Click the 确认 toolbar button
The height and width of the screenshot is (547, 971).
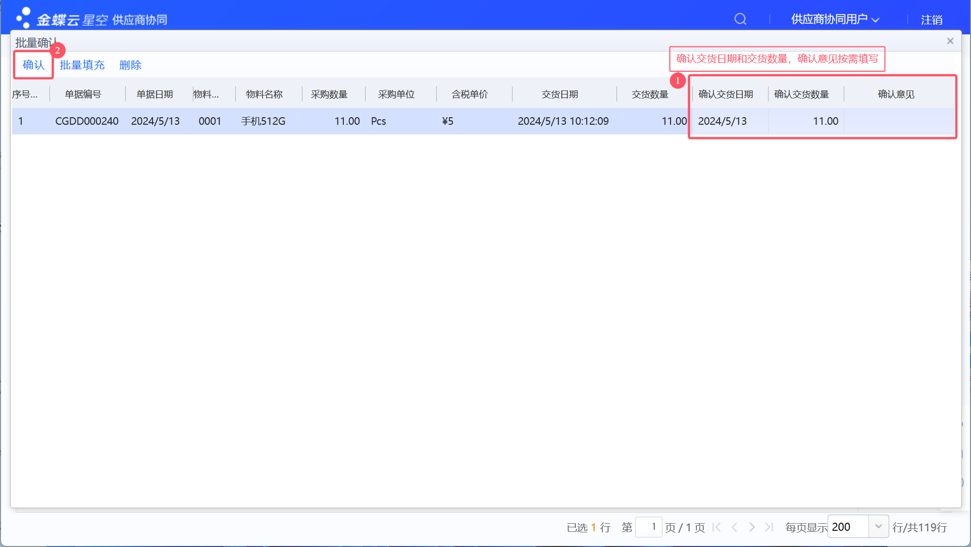pos(33,65)
